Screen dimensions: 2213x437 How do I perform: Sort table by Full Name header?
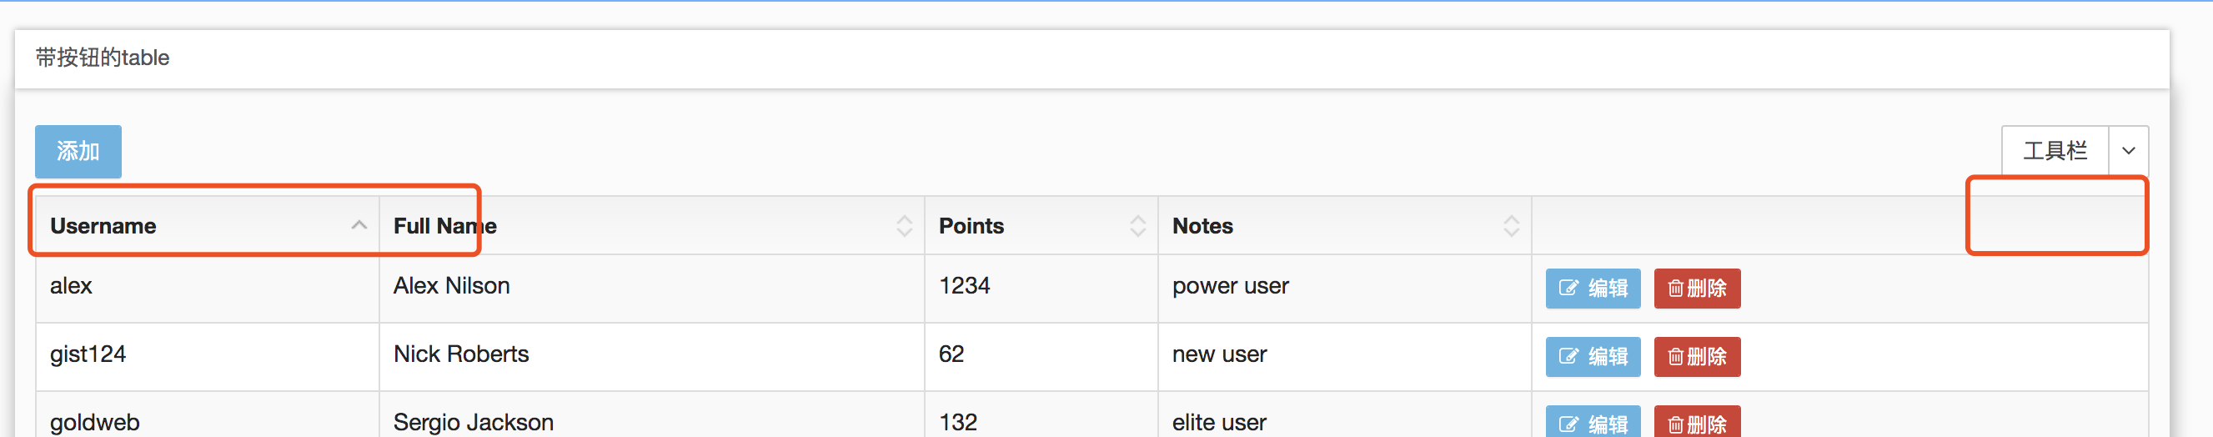click(445, 226)
